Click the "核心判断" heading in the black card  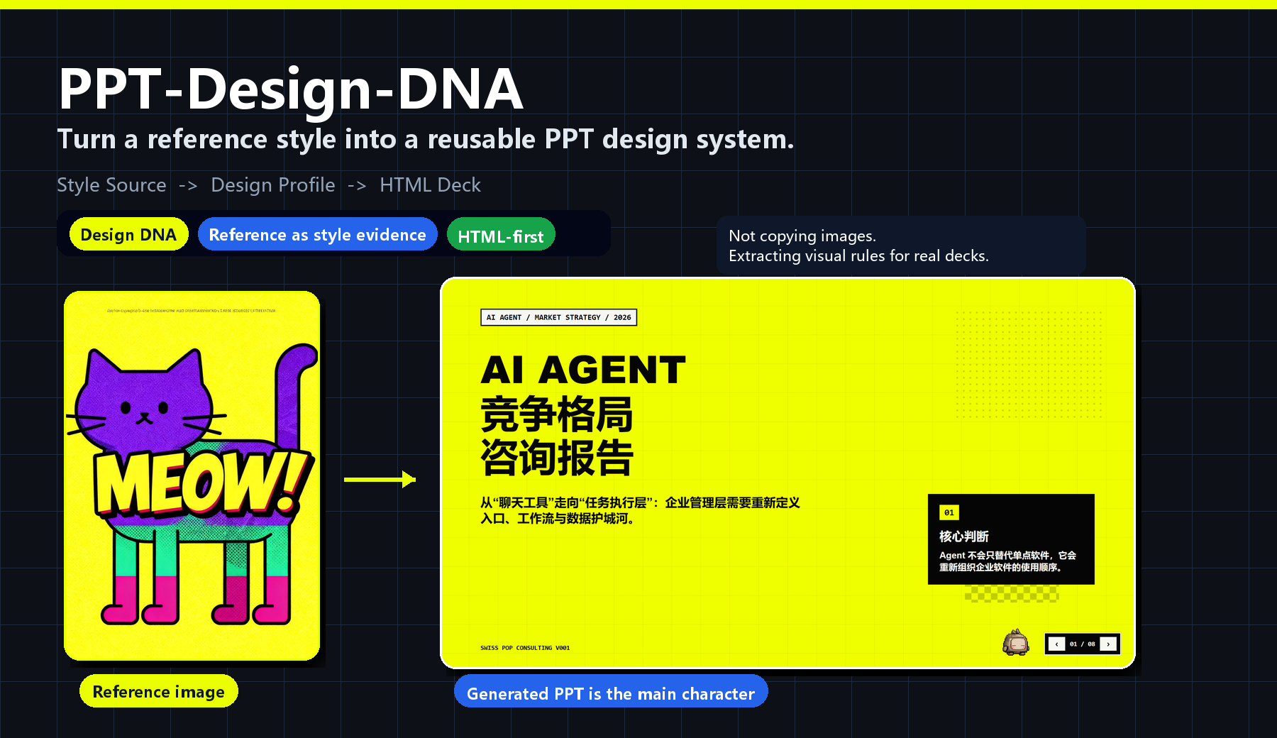[x=963, y=536]
